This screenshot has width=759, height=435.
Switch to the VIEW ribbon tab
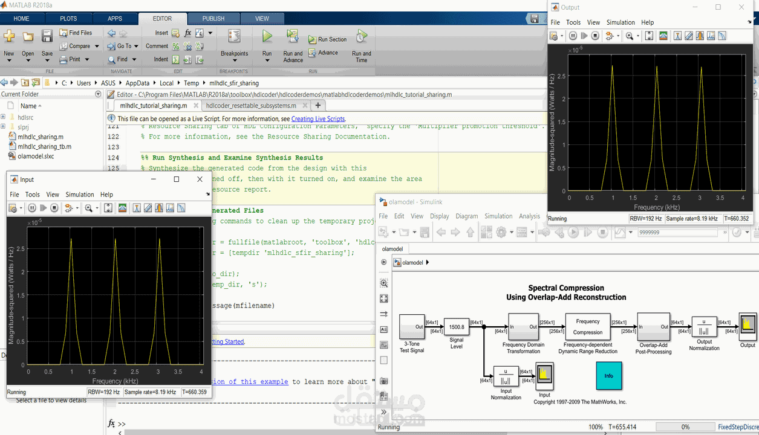coord(262,19)
